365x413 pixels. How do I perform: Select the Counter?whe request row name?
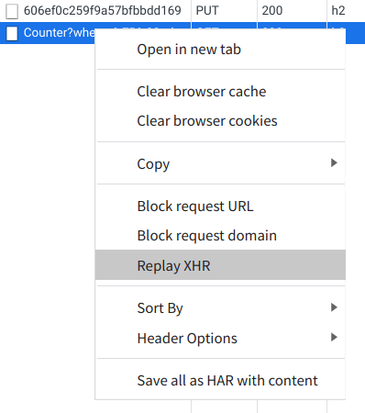tap(60, 33)
